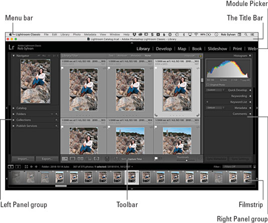Switch to the Map module
Viewport: 268px width, 223px height.
pyautogui.click(x=182, y=49)
